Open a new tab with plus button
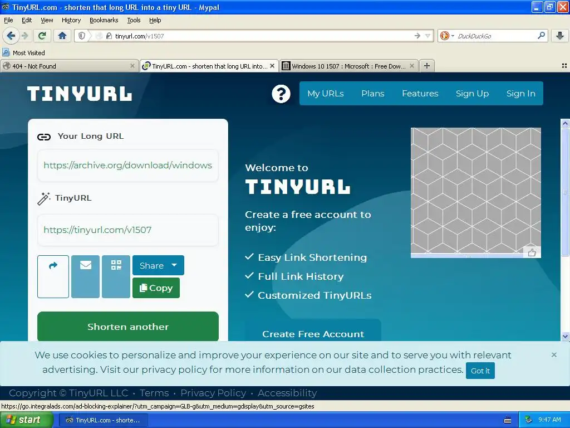Viewport: 570px width, 428px height. coord(427,66)
